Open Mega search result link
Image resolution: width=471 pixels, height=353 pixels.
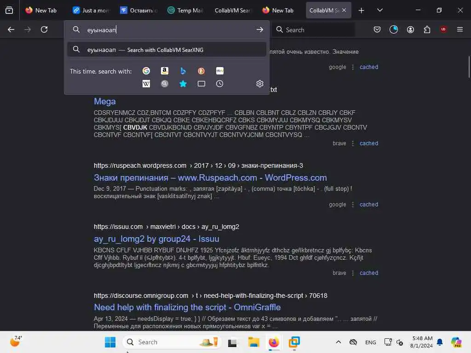[104, 102]
